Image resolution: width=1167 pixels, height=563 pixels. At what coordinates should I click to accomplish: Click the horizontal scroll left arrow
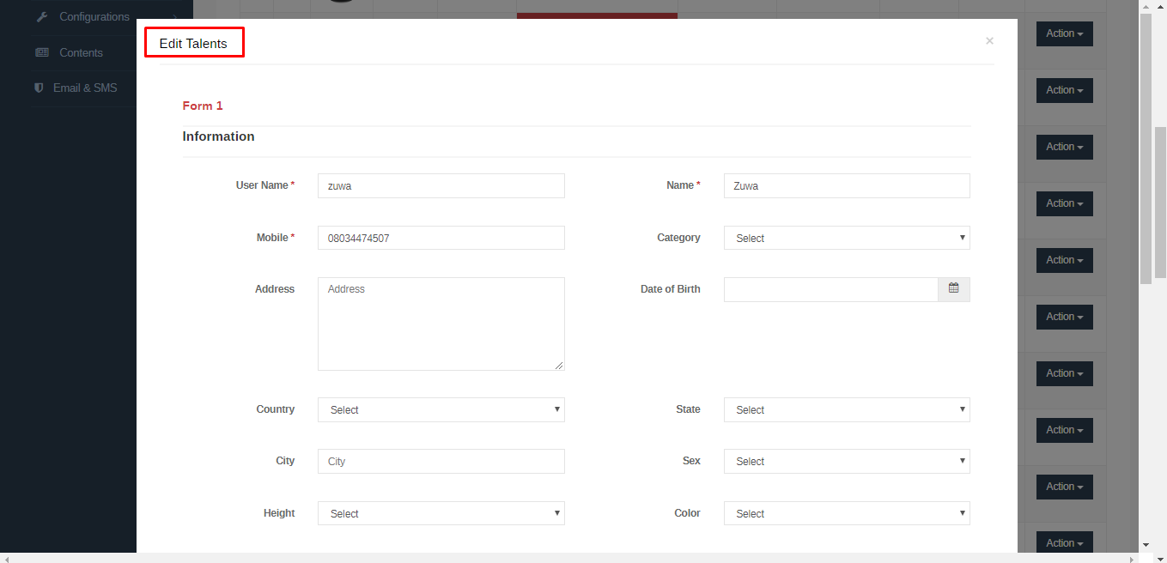click(x=7, y=559)
